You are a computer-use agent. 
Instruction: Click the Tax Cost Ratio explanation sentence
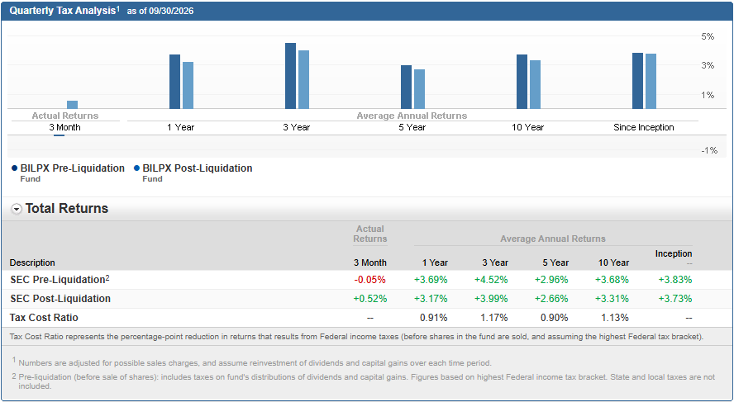[356, 337]
